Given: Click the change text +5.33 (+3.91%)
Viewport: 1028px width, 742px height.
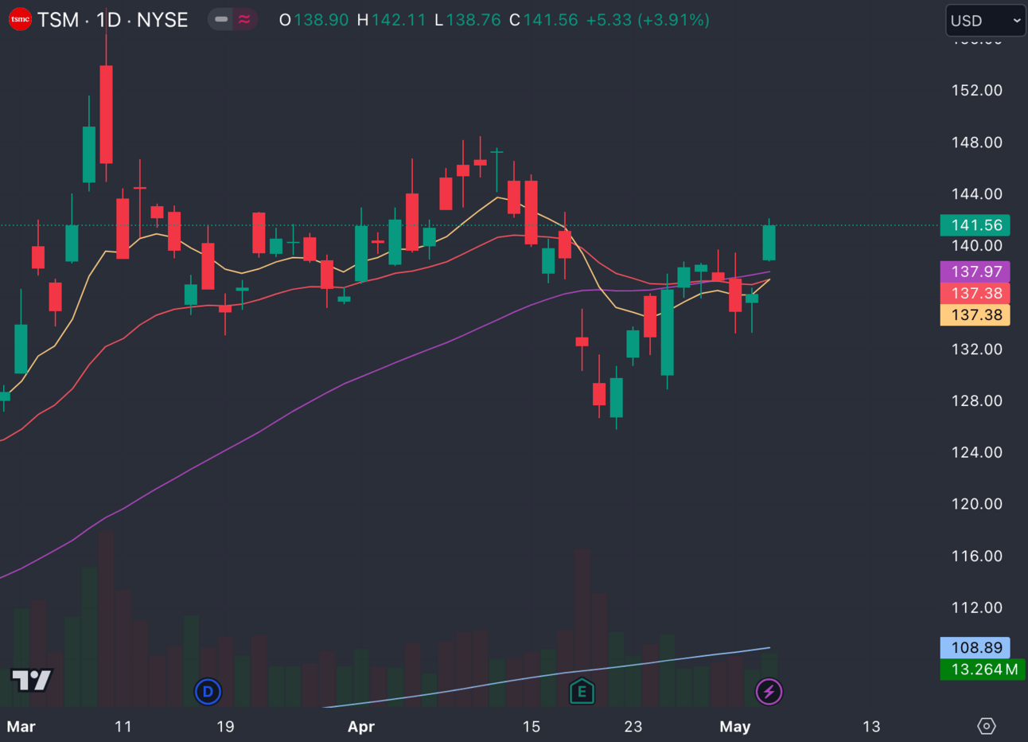Looking at the screenshot, I should (648, 20).
